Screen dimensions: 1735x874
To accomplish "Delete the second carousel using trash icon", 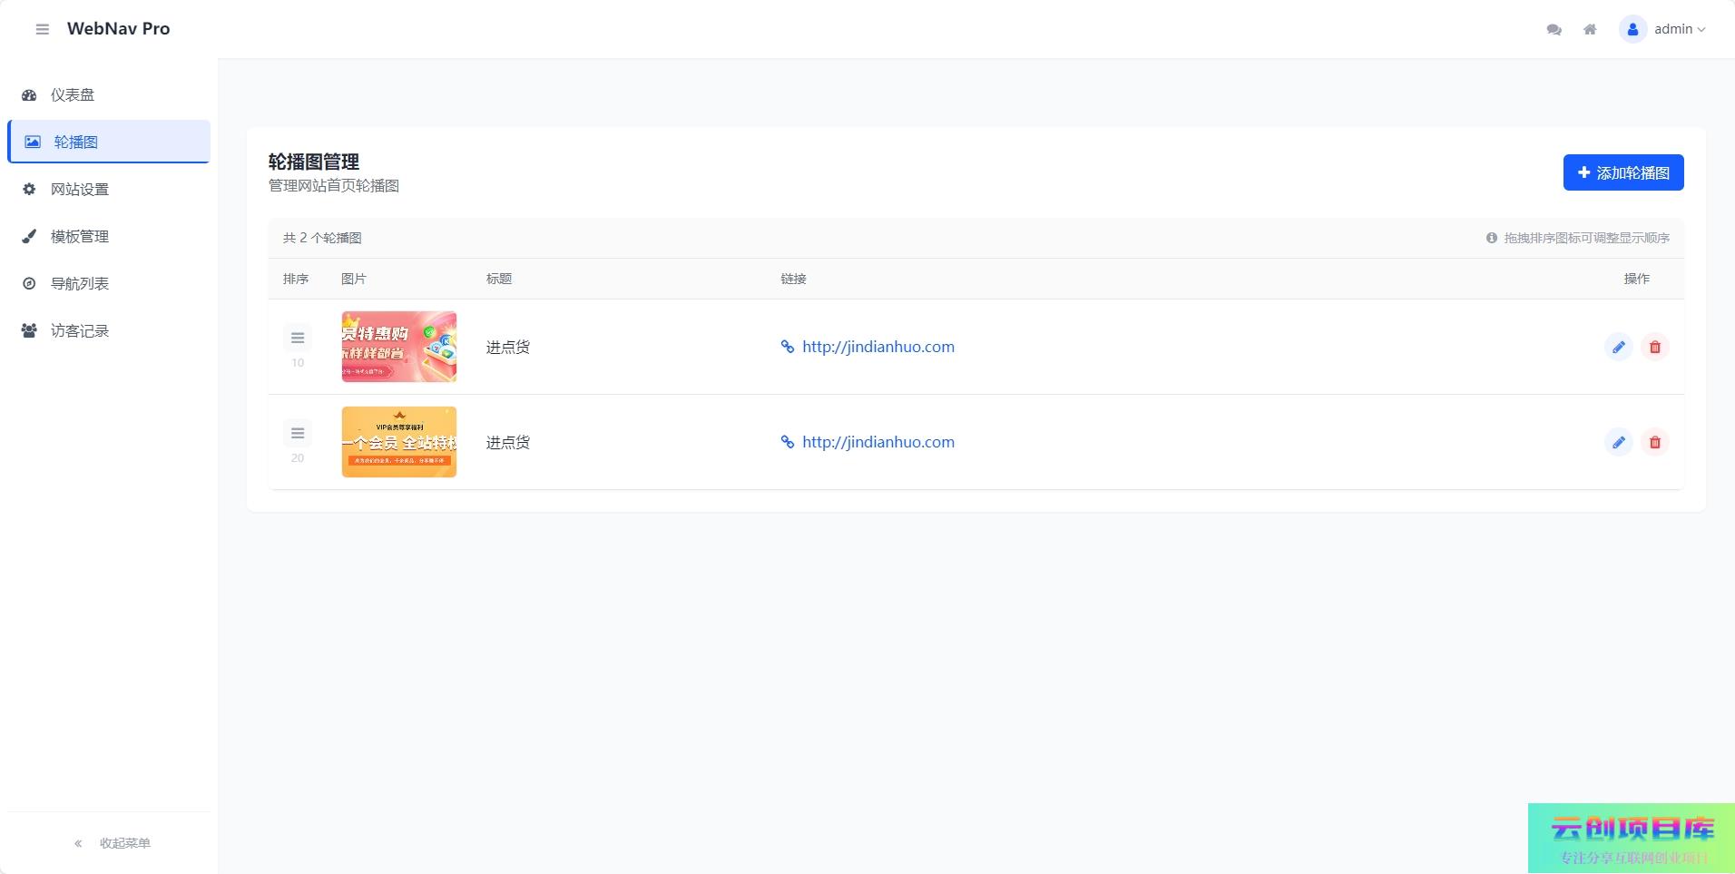I will 1654,442.
